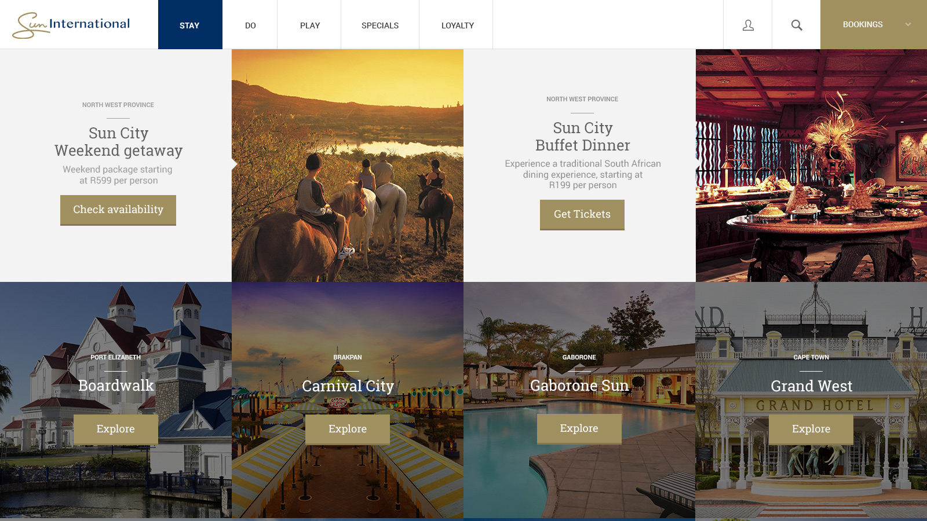Explore Grand West in Cape Town
Screen dimensions: 927x521
811,430
